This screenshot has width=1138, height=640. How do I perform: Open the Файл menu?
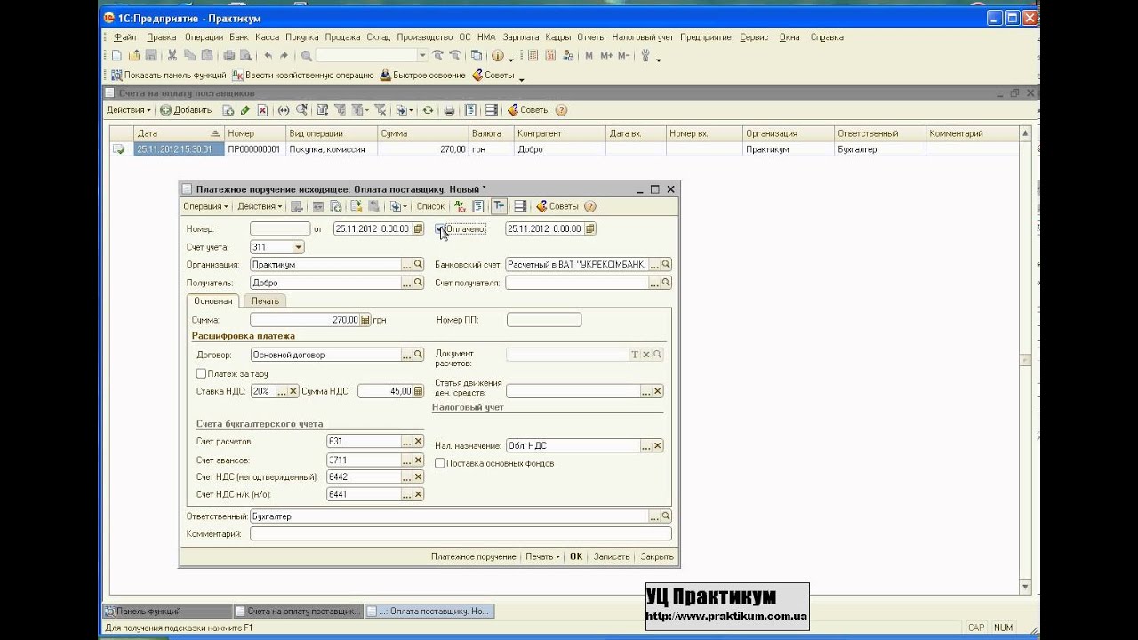[x=125, y=37]
